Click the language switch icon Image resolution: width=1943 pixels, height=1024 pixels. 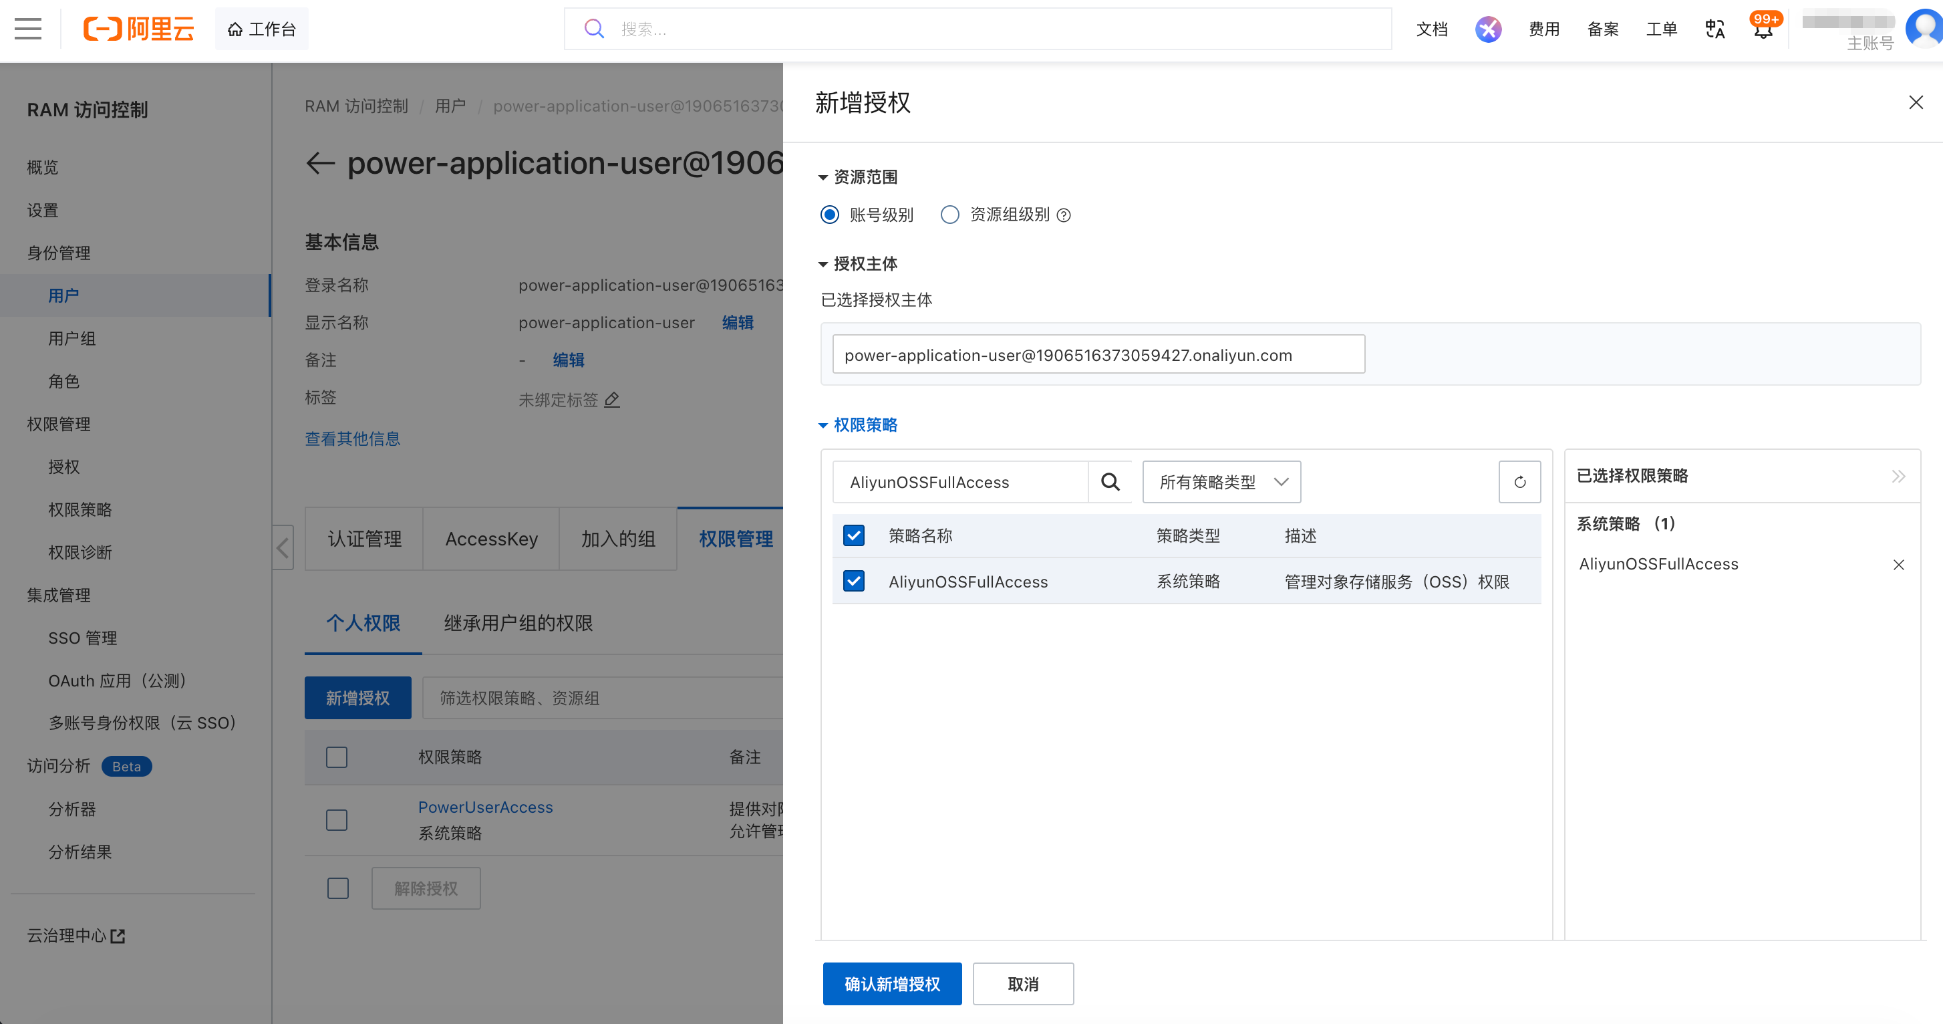click(x=1714, y=29)
